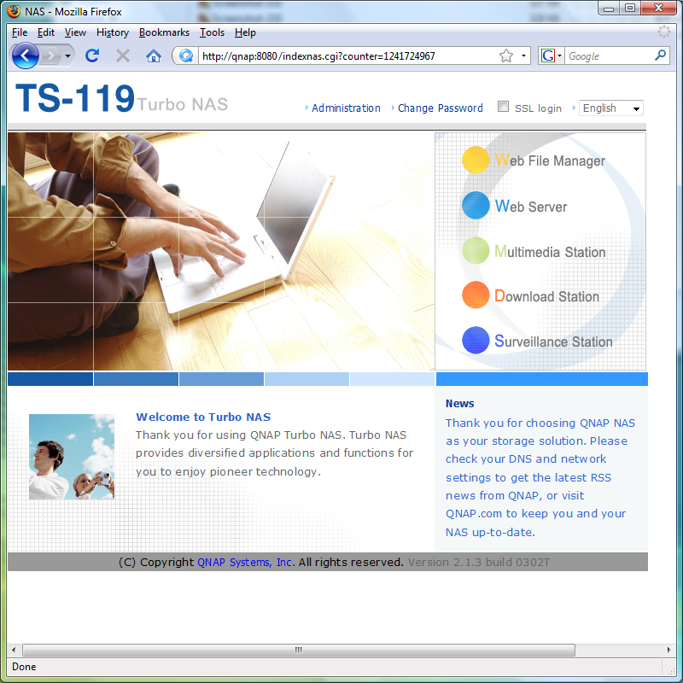Click the laptop banner image
The height and width of the screenshot is (683, 683).
point(221,251)
